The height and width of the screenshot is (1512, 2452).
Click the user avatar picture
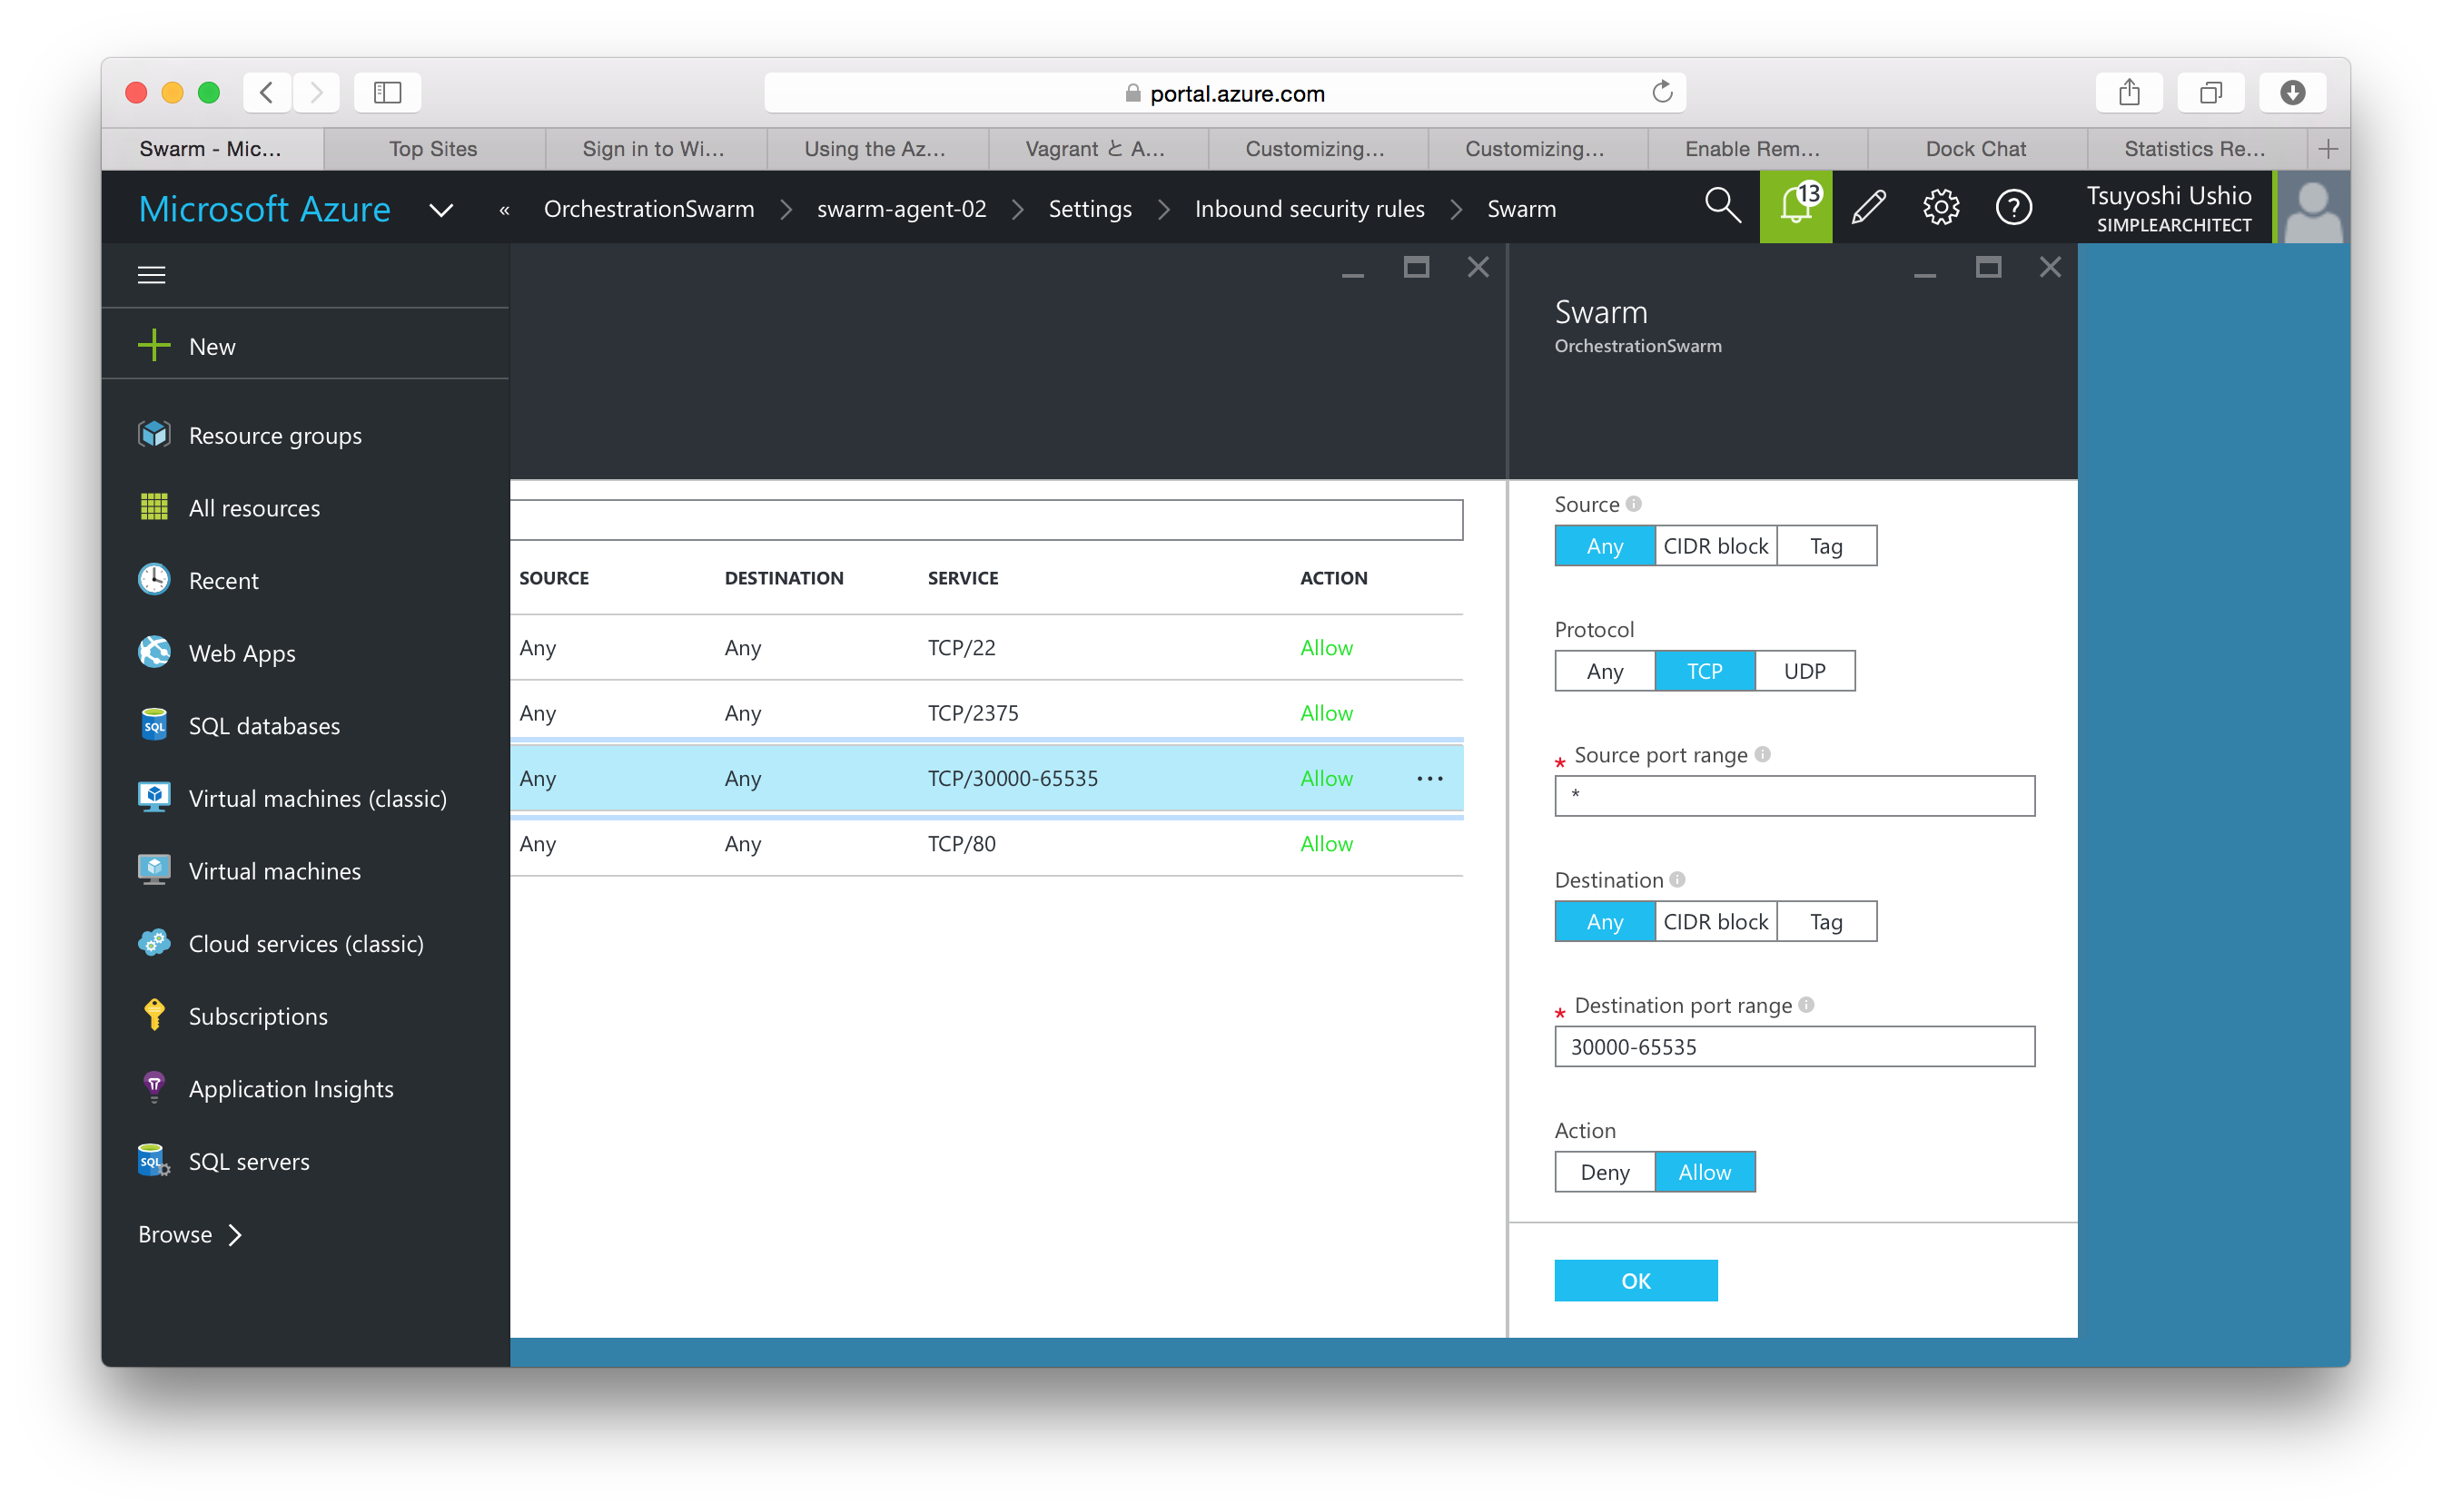pyautogui.click(x=2314, y=207)
